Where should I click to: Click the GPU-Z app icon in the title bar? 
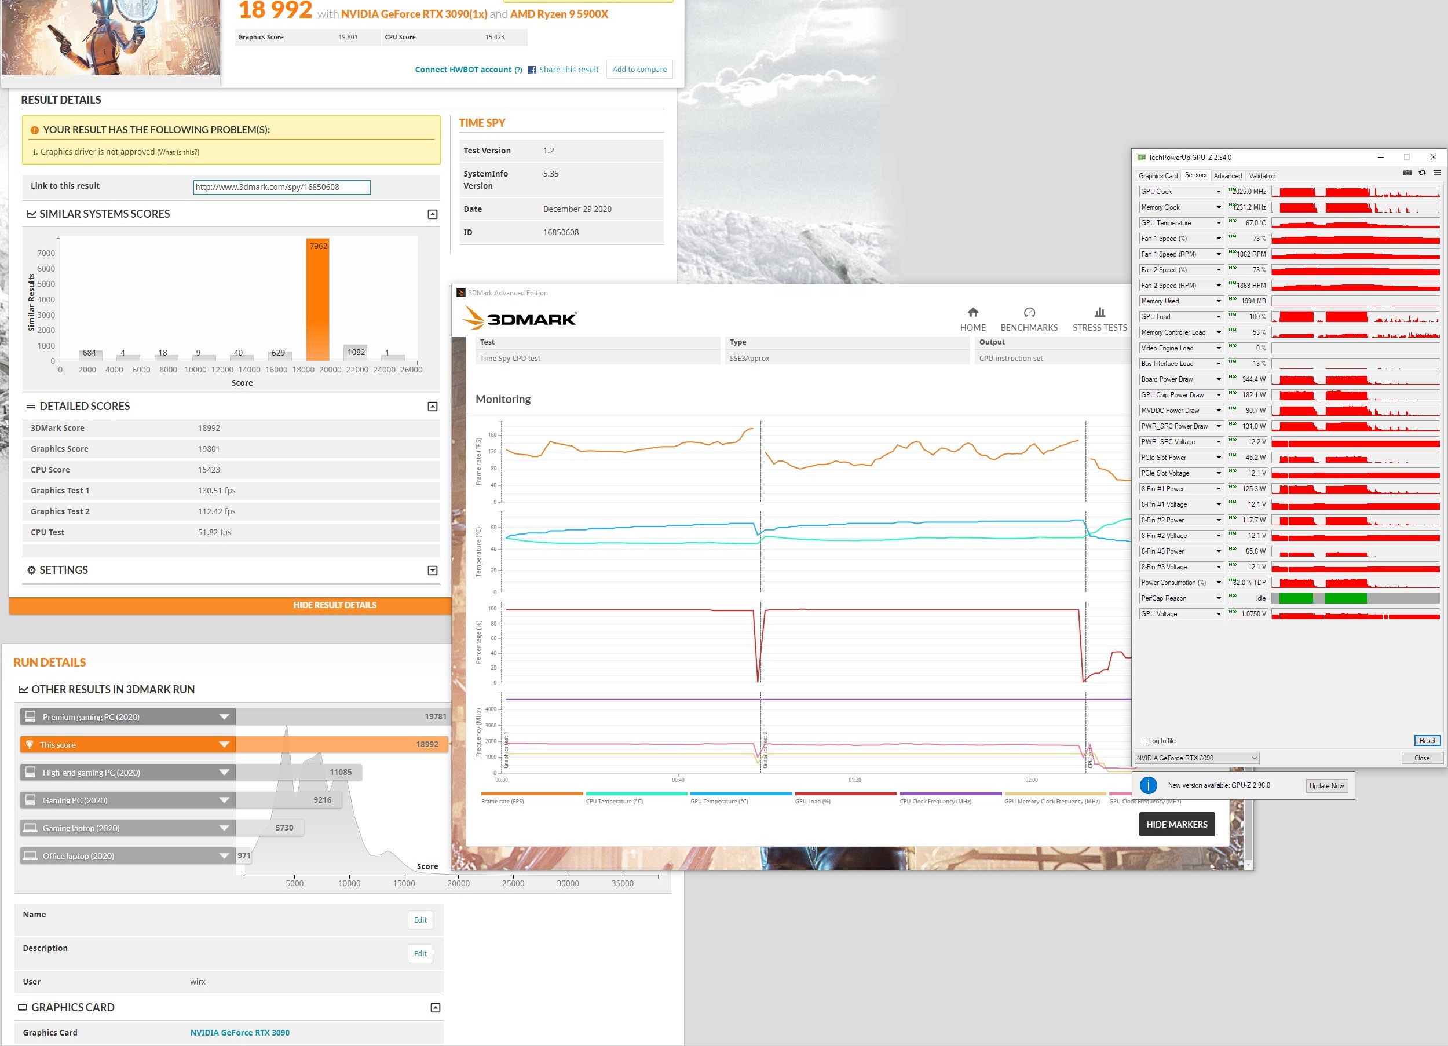(x=1141, y=157)
